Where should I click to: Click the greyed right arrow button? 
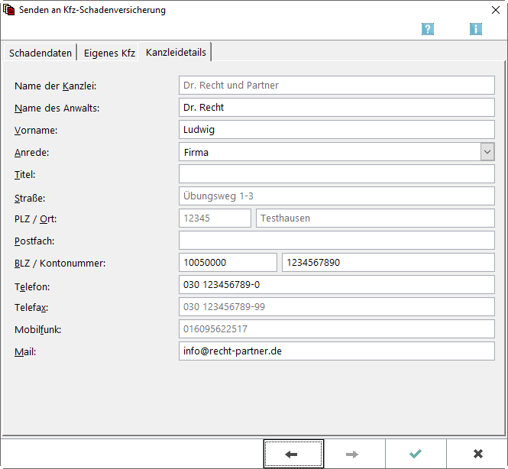pos(352,454)
